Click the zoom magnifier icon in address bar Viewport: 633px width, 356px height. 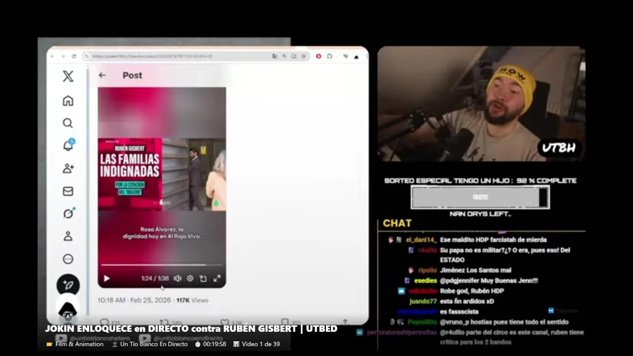pos(284,56)
